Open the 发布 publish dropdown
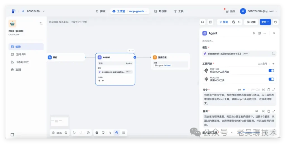 click(x=265, y=22)
